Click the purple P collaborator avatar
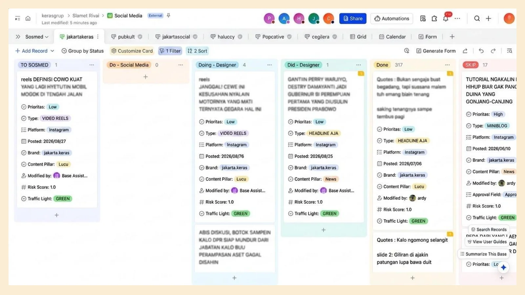 [x=269, y=18]
